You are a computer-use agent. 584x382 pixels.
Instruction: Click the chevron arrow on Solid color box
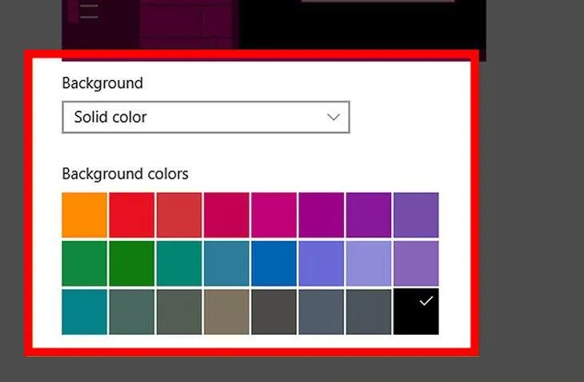(334, 117)
